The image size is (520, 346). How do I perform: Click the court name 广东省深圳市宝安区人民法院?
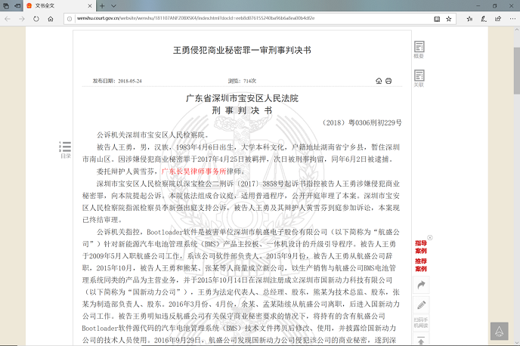[242, 98]
